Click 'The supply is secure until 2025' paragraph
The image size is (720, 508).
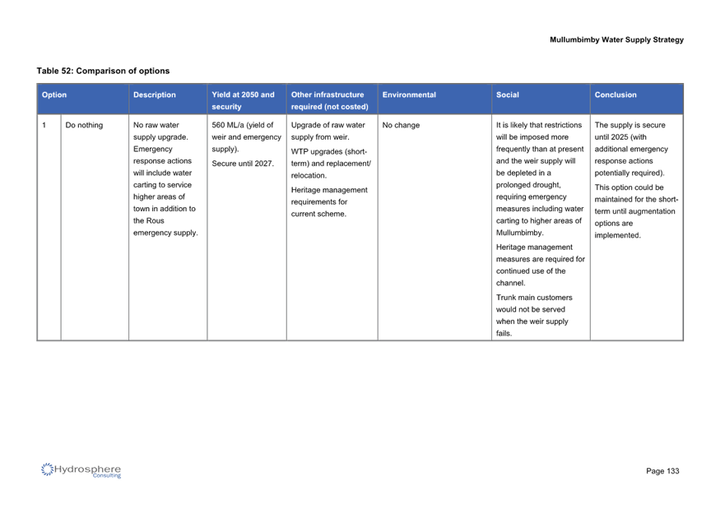[x=631, y=149]
